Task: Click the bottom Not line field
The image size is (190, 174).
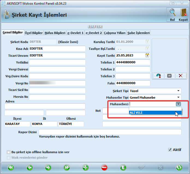Action: point(142,124)
